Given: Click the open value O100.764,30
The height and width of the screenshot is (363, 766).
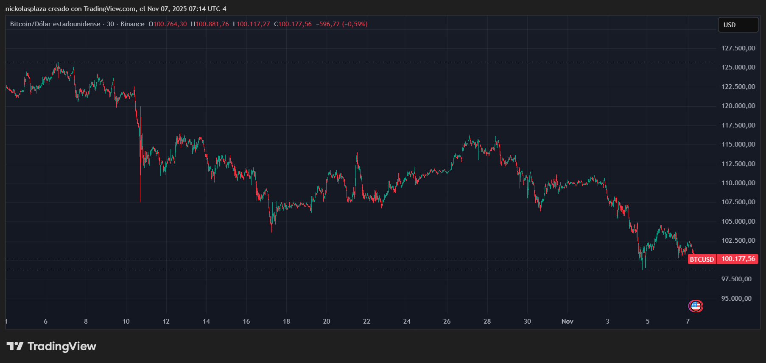Looking at the screenshot, I should click(168, 24).
